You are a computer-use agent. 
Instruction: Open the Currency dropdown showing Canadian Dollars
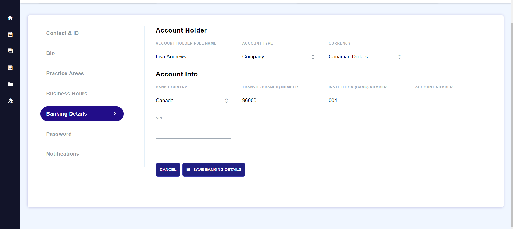click(x=366, y=57)
